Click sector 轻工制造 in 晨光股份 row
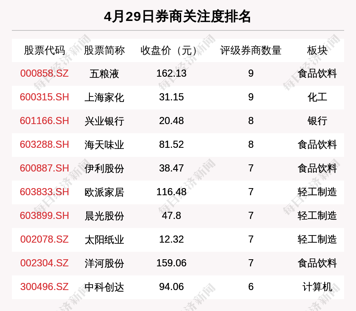 click(x=317, y=216)
